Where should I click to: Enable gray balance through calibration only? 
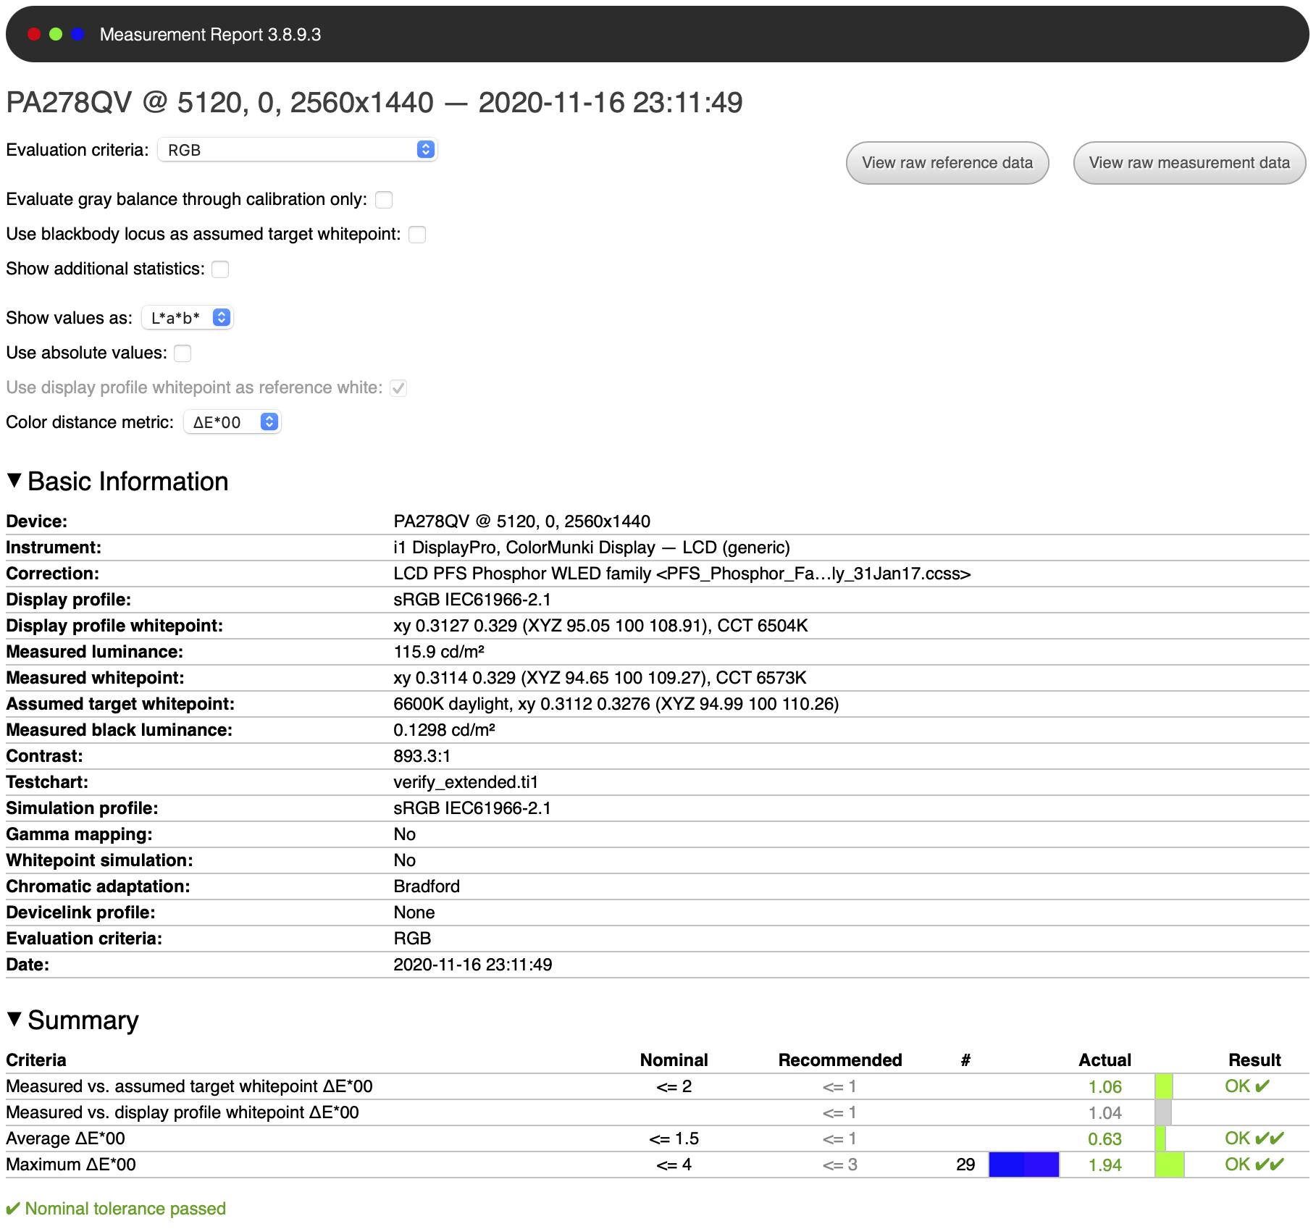(384, 200)
